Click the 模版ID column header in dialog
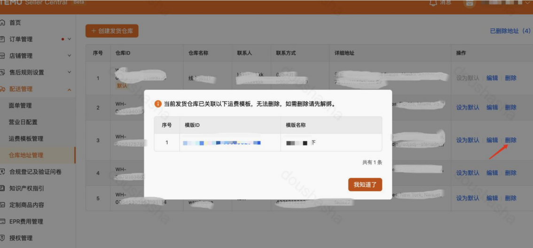Image resolution: width=533 pixels, height=248 pixels. [x=192, y=125]
